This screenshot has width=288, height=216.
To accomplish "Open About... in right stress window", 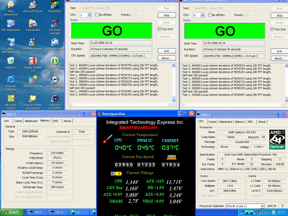I will pos(279,58).
